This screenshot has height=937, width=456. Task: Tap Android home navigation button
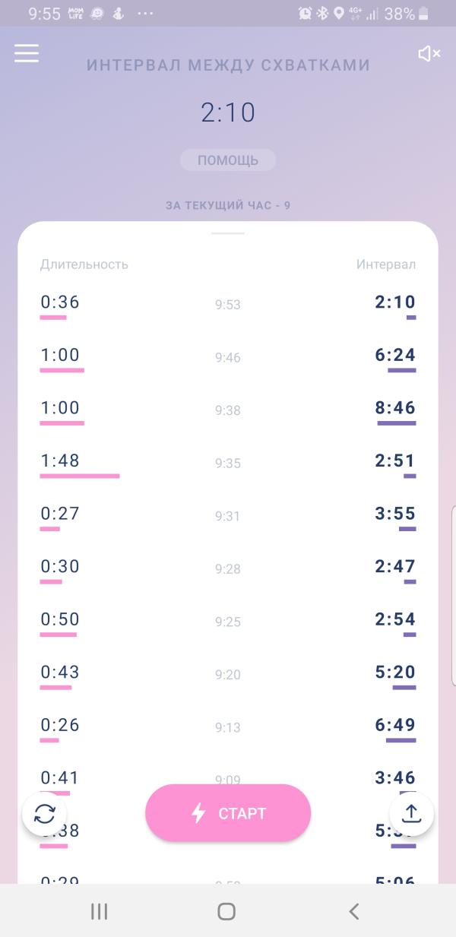pyautogui.click(x=226, y=911)
